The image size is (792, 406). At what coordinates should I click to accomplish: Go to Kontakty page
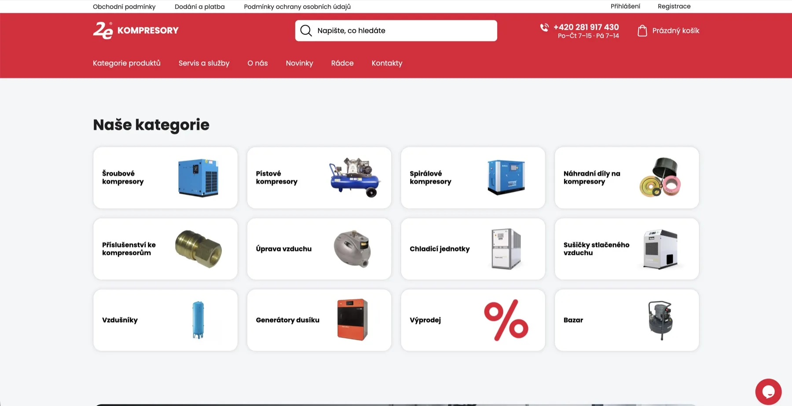click(x=387, y=63)
